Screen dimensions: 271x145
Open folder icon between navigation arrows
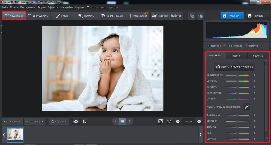[x=123, y=121]
